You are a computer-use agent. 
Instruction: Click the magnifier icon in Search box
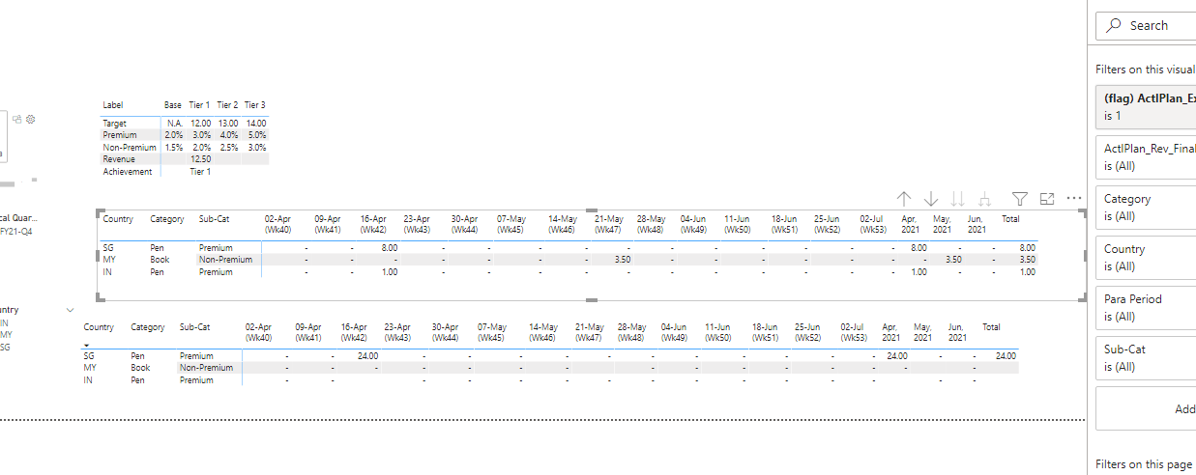click(x=1115, y=26)
